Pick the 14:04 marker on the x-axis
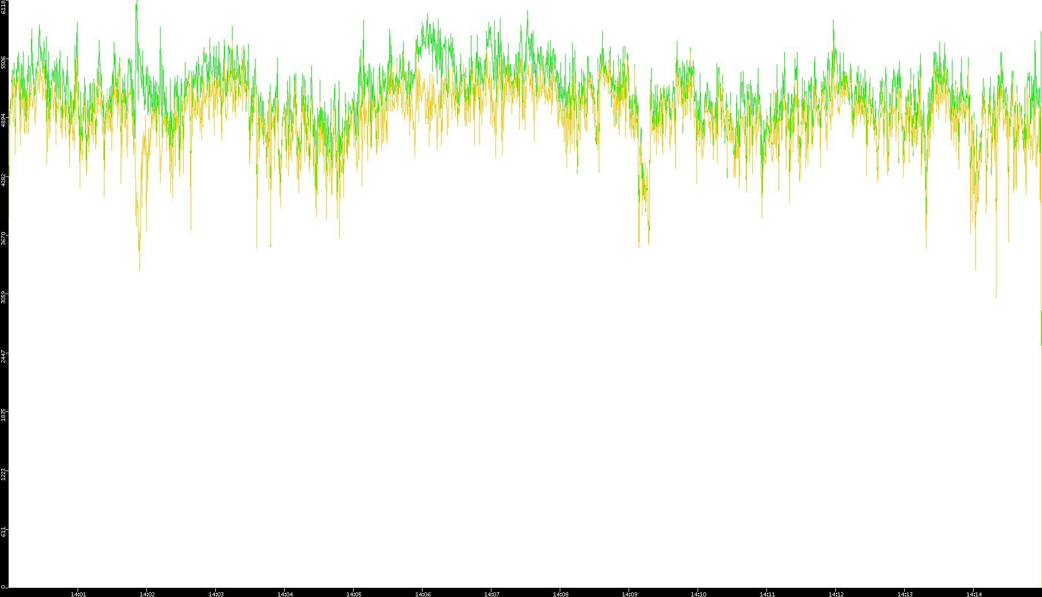Screen dimensions: 1042x597 285,594
